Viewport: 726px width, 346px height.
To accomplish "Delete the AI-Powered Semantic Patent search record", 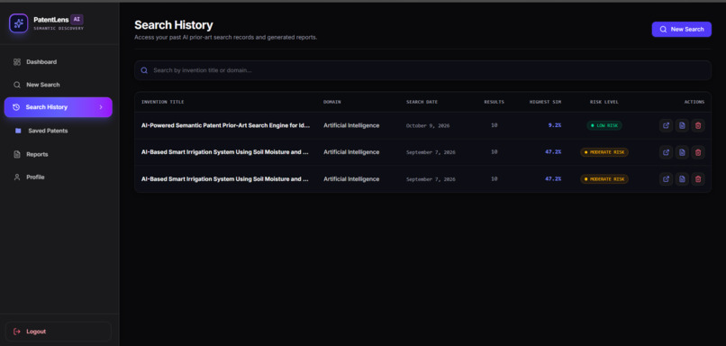I will click(x=698, y=125).
